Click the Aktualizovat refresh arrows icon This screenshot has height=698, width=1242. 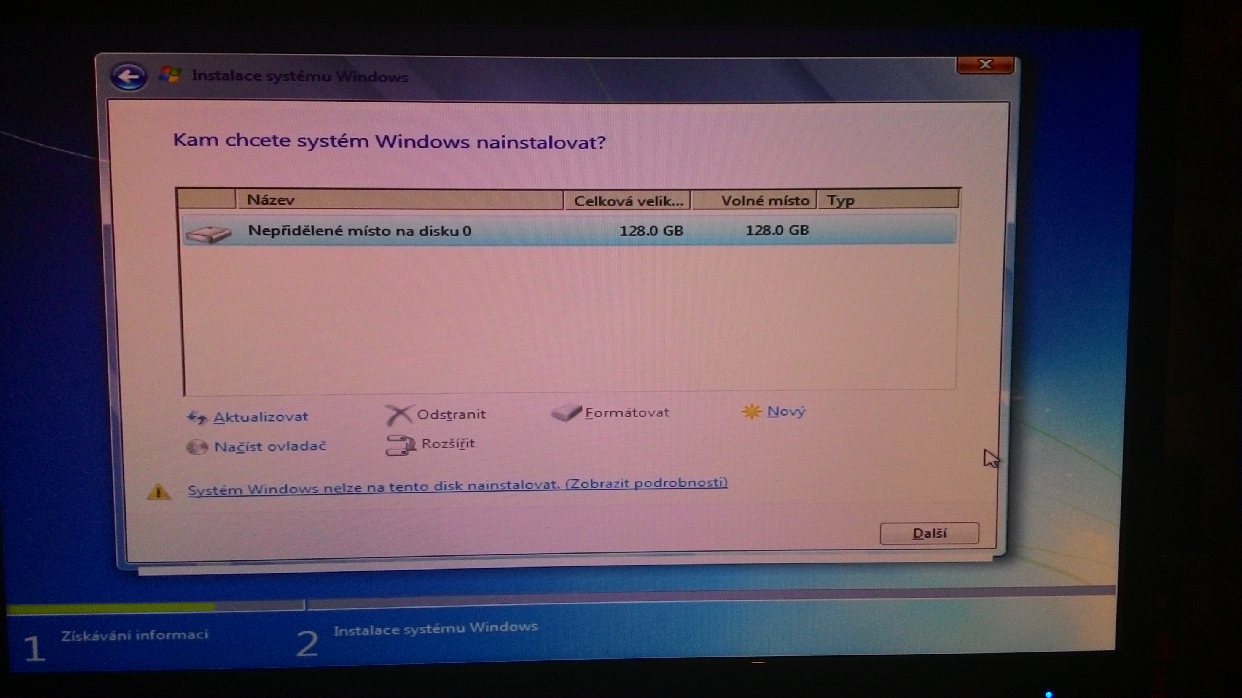pos(197,417)
